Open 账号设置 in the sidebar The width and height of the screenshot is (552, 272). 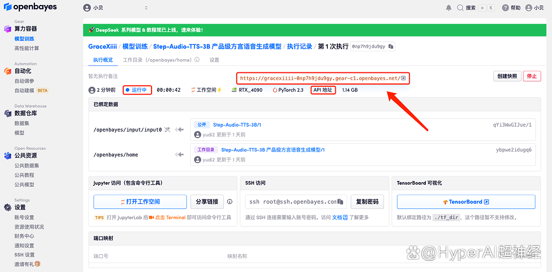click(x=24, y=217)
